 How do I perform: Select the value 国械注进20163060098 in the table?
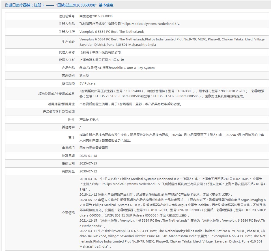[96, 16]
